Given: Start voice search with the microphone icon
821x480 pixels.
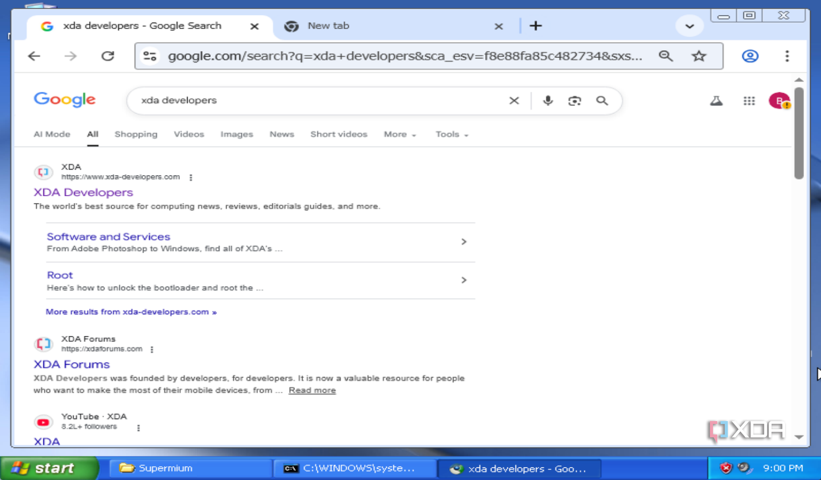Looking at the screenshot, I should (547, 101).
